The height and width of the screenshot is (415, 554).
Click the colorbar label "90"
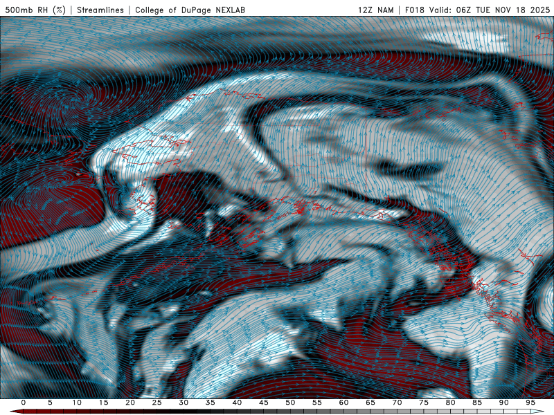pyautogui.click(x=503, y=403)
